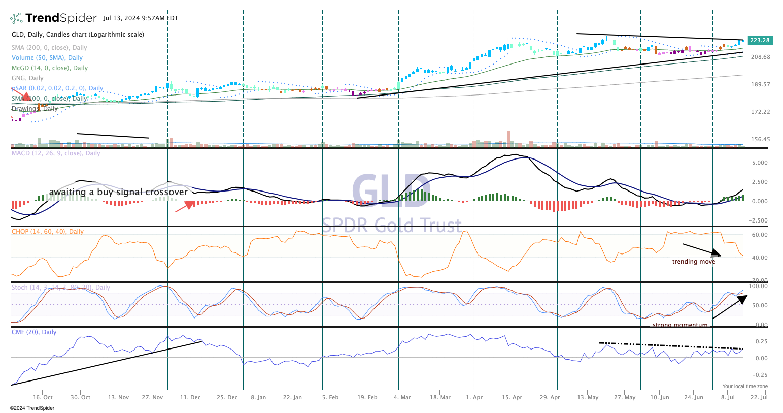This screenshot has width=783, height=413.
Task: Click the '5. Feb' date label
Action: (330, 397)
